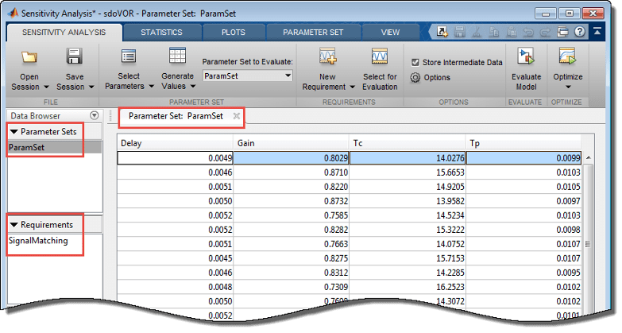Switch to Sensitivity Analysis tab
Screen dimensions: 622x333
coord(64,32)
